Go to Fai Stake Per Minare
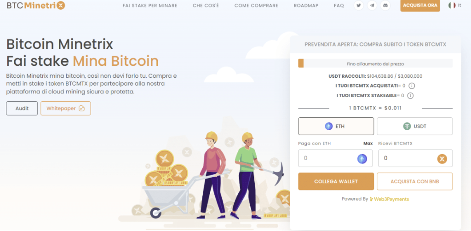Image resolution: width=471 pixels, height=231 pixels. [x=150, y=6]
